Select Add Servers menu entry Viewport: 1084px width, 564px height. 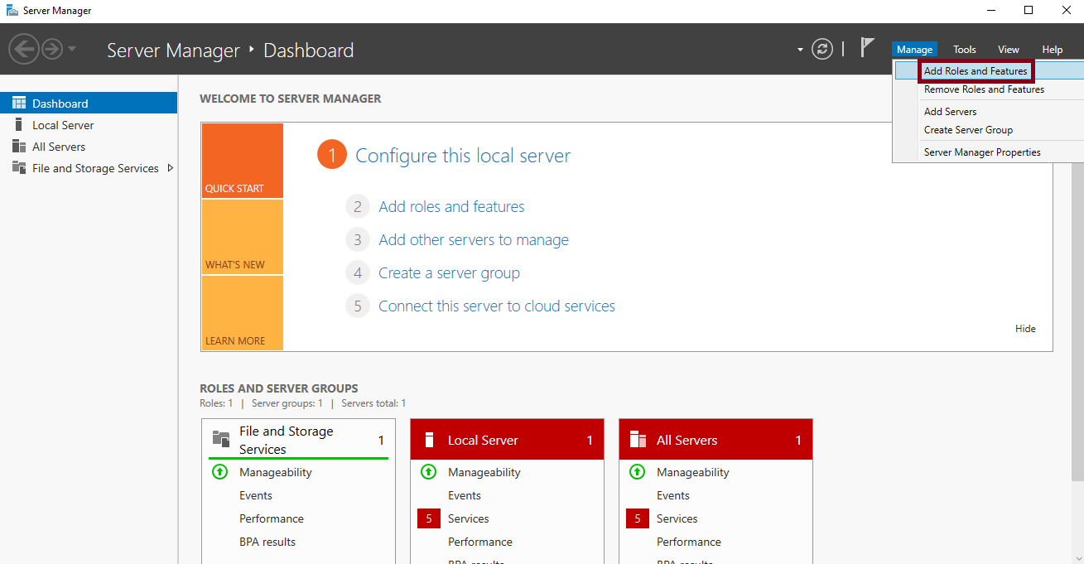pos(950,112)
